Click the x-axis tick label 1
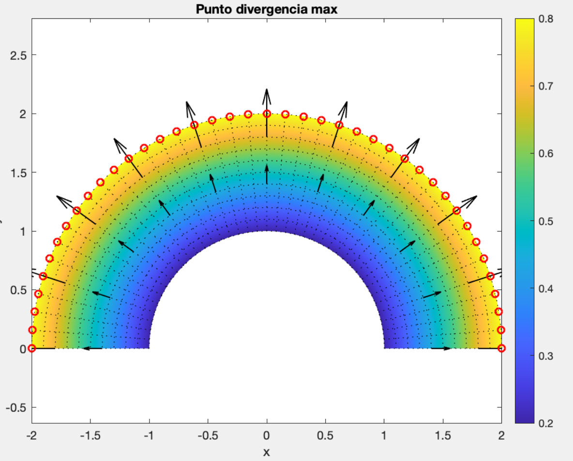Viewport: 573px width, 461px height. [x=384, y=436]
